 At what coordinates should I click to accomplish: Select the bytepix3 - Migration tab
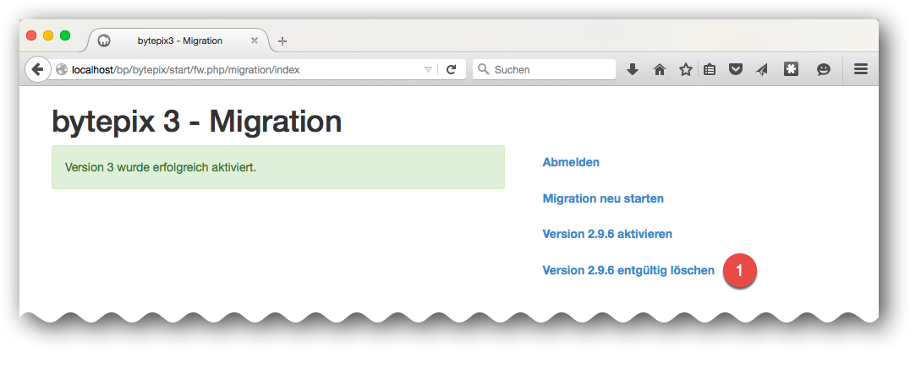click(179, 41)
